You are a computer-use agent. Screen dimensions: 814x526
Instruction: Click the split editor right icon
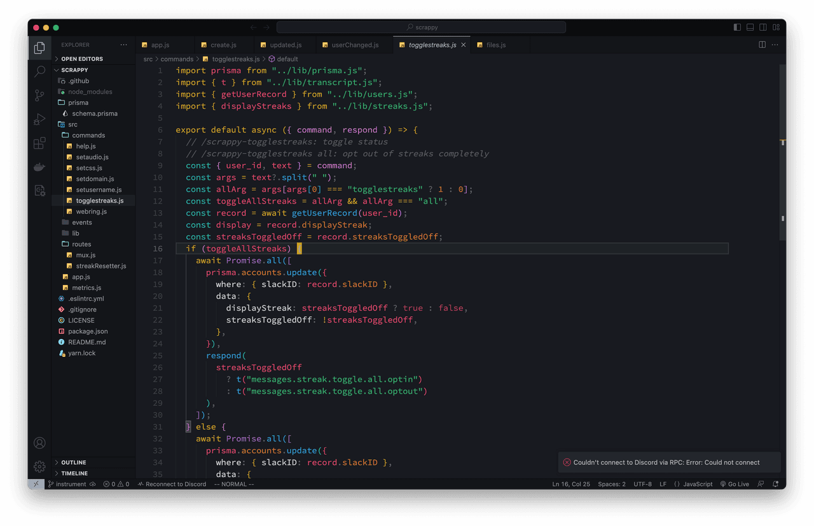coord(762,45)
